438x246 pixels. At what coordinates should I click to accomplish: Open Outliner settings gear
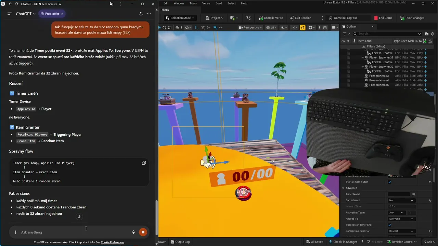pos(432,34)
